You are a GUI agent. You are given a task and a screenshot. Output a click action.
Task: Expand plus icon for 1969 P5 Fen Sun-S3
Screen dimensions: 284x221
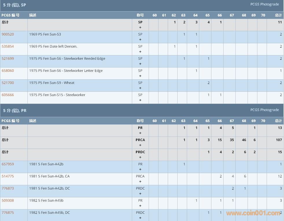[140, 40]
